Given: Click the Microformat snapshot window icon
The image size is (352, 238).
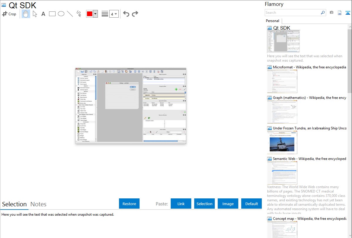Looking at the screenshot, I should point(269,67).
